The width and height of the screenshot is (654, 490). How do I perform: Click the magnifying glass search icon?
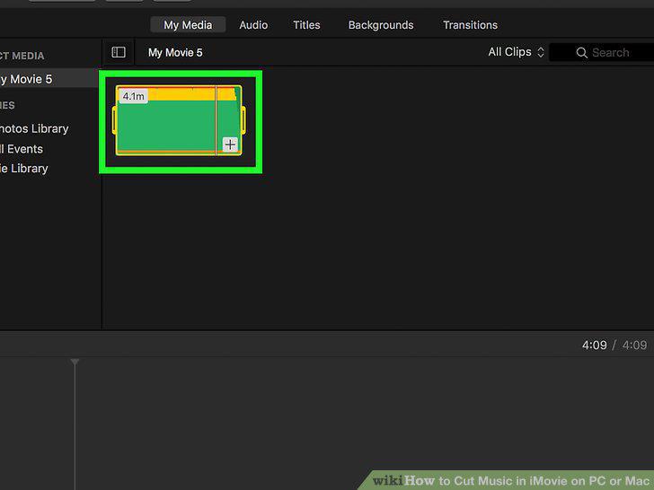point(582,53)
